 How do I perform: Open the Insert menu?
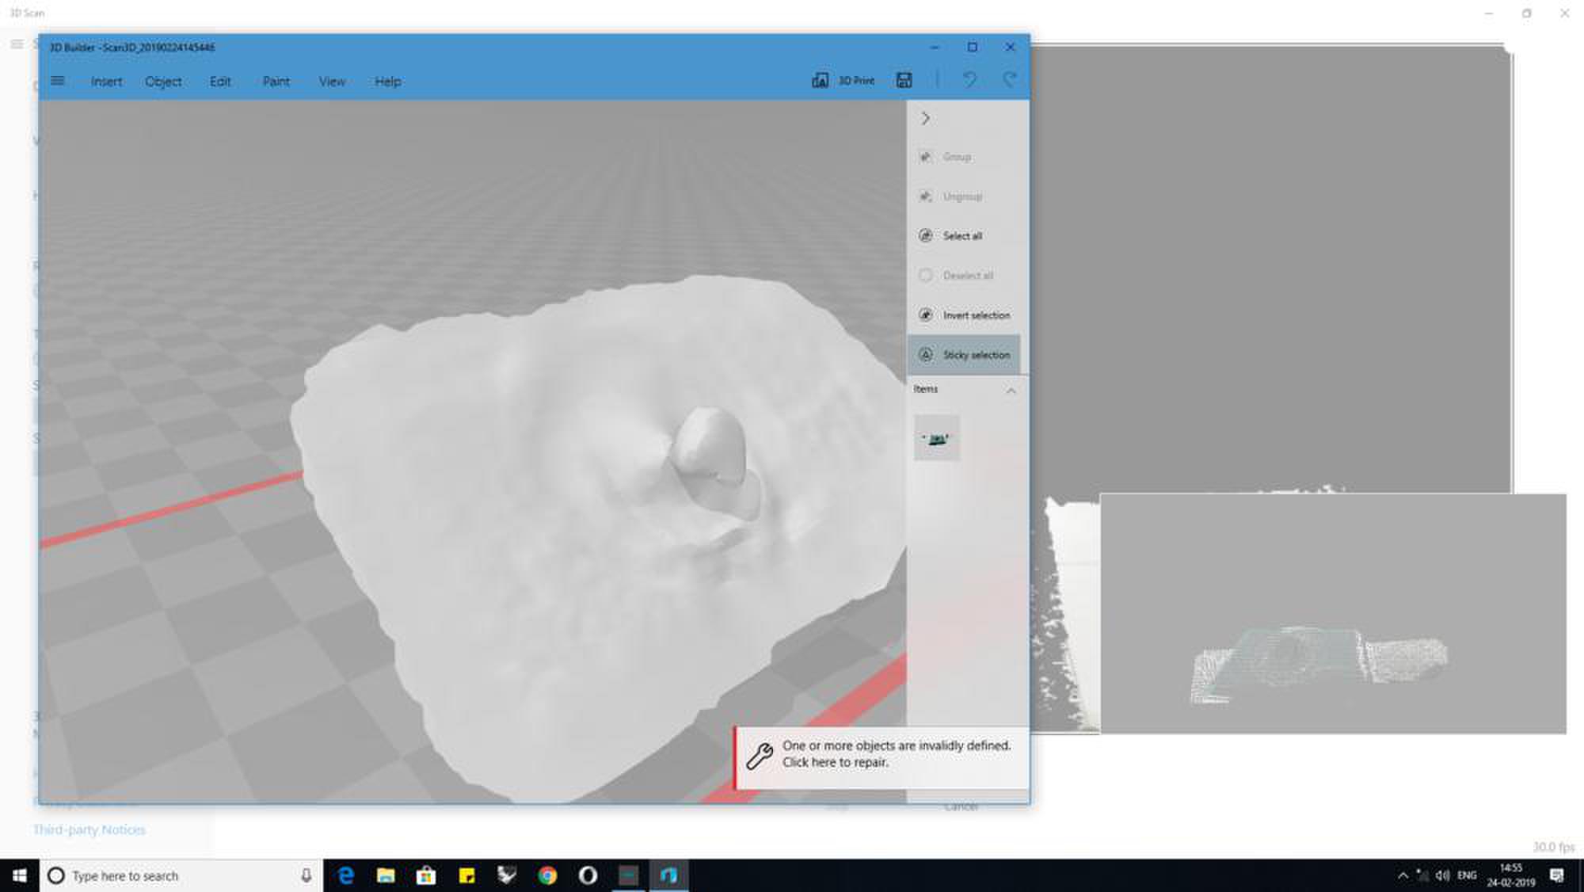point(106,82)
